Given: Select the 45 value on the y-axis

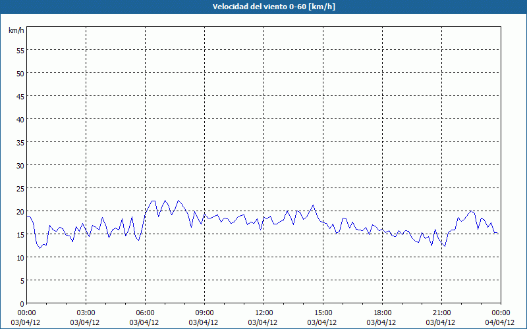Looking at the screenshot, I should click(x=20, y=96).
